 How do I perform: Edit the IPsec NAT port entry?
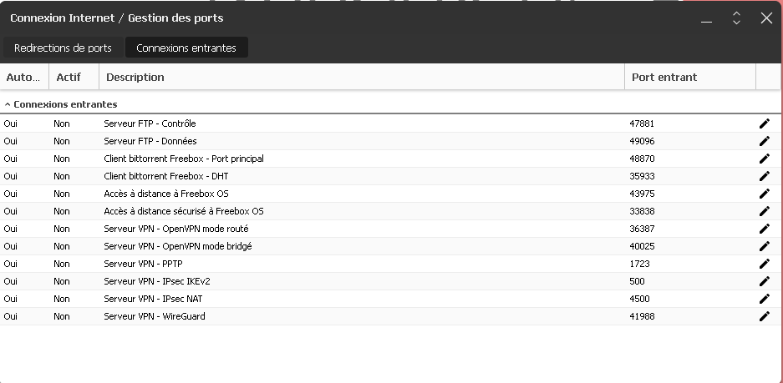(x=764, y=299)
